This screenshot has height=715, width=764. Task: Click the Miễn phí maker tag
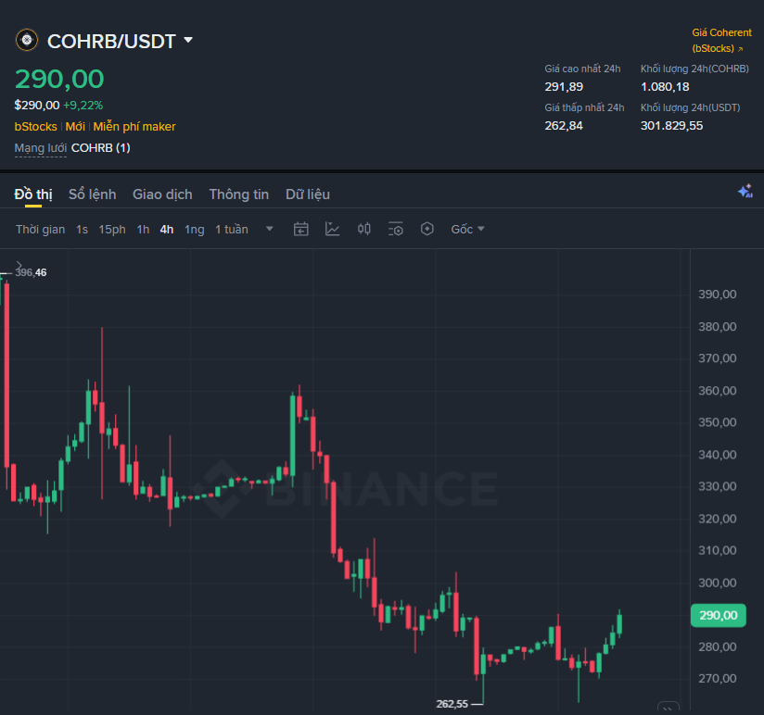click(x=134, y=127)
